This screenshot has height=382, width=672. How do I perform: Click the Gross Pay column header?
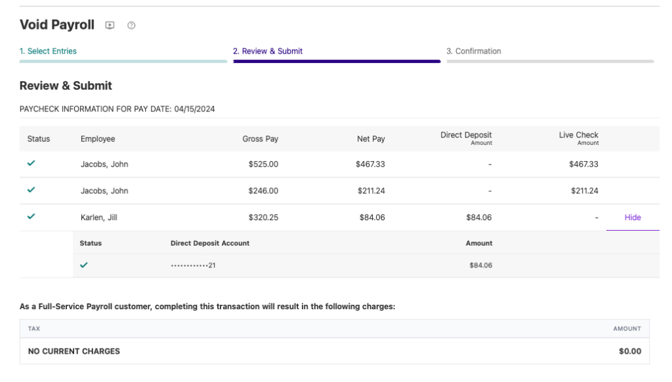[x=260, y=139]
